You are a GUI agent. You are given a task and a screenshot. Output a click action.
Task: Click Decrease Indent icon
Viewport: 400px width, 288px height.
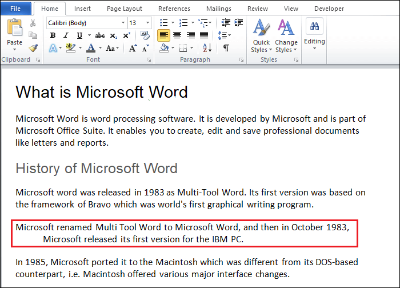coord(226,23)
